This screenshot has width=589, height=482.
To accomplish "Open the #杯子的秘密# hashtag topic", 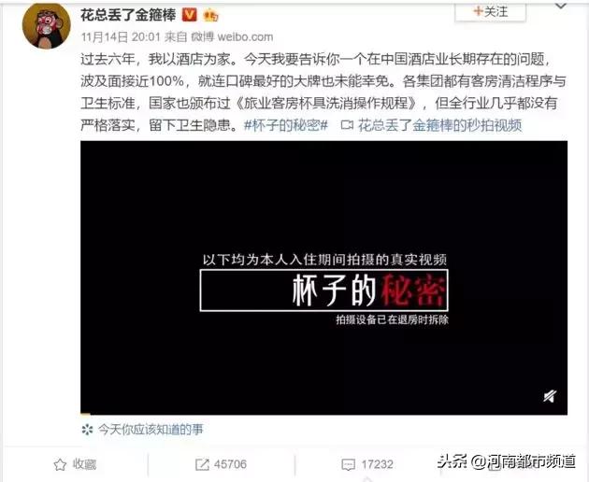I will tap(286, 125).
